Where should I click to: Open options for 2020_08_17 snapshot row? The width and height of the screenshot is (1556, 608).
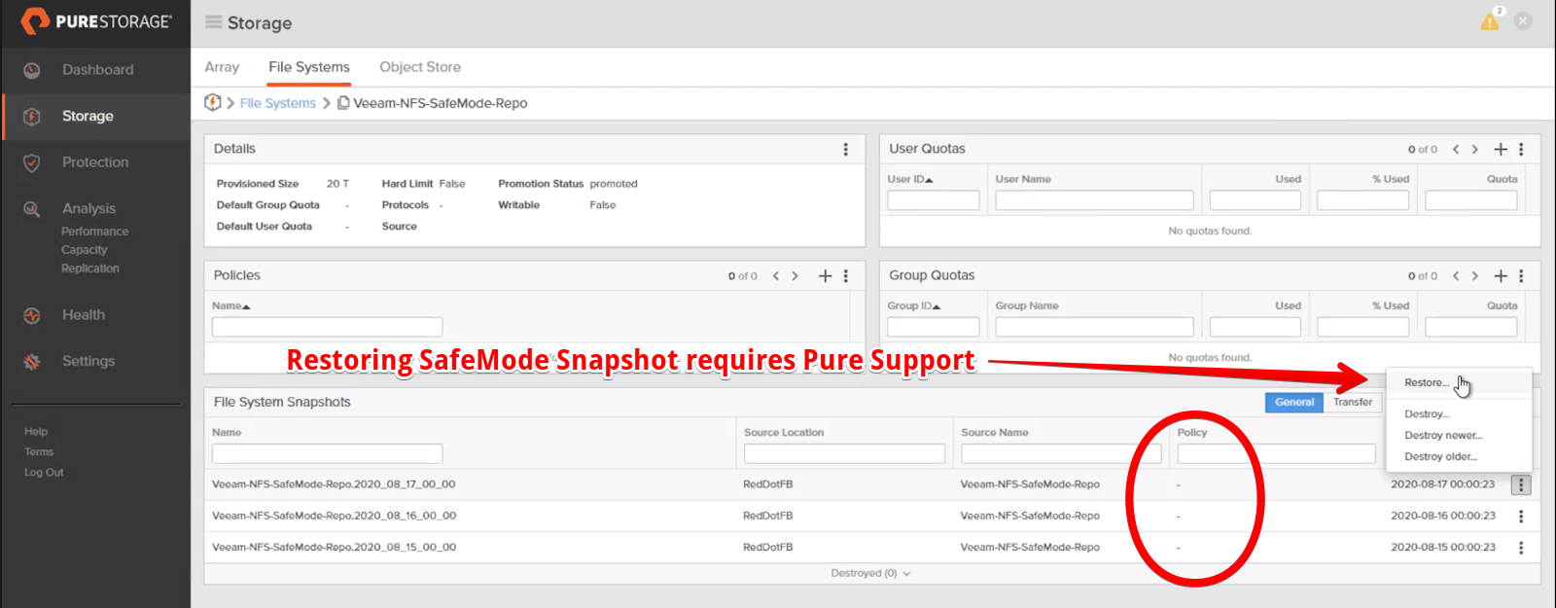pos(1521,484)
